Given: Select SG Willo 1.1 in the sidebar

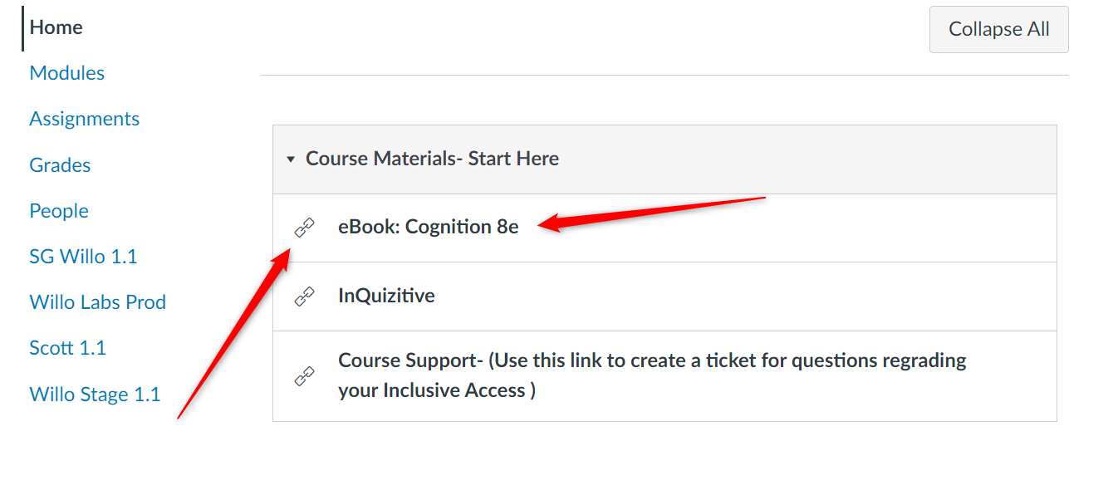Looking at the screenshot, I should 83,257.
